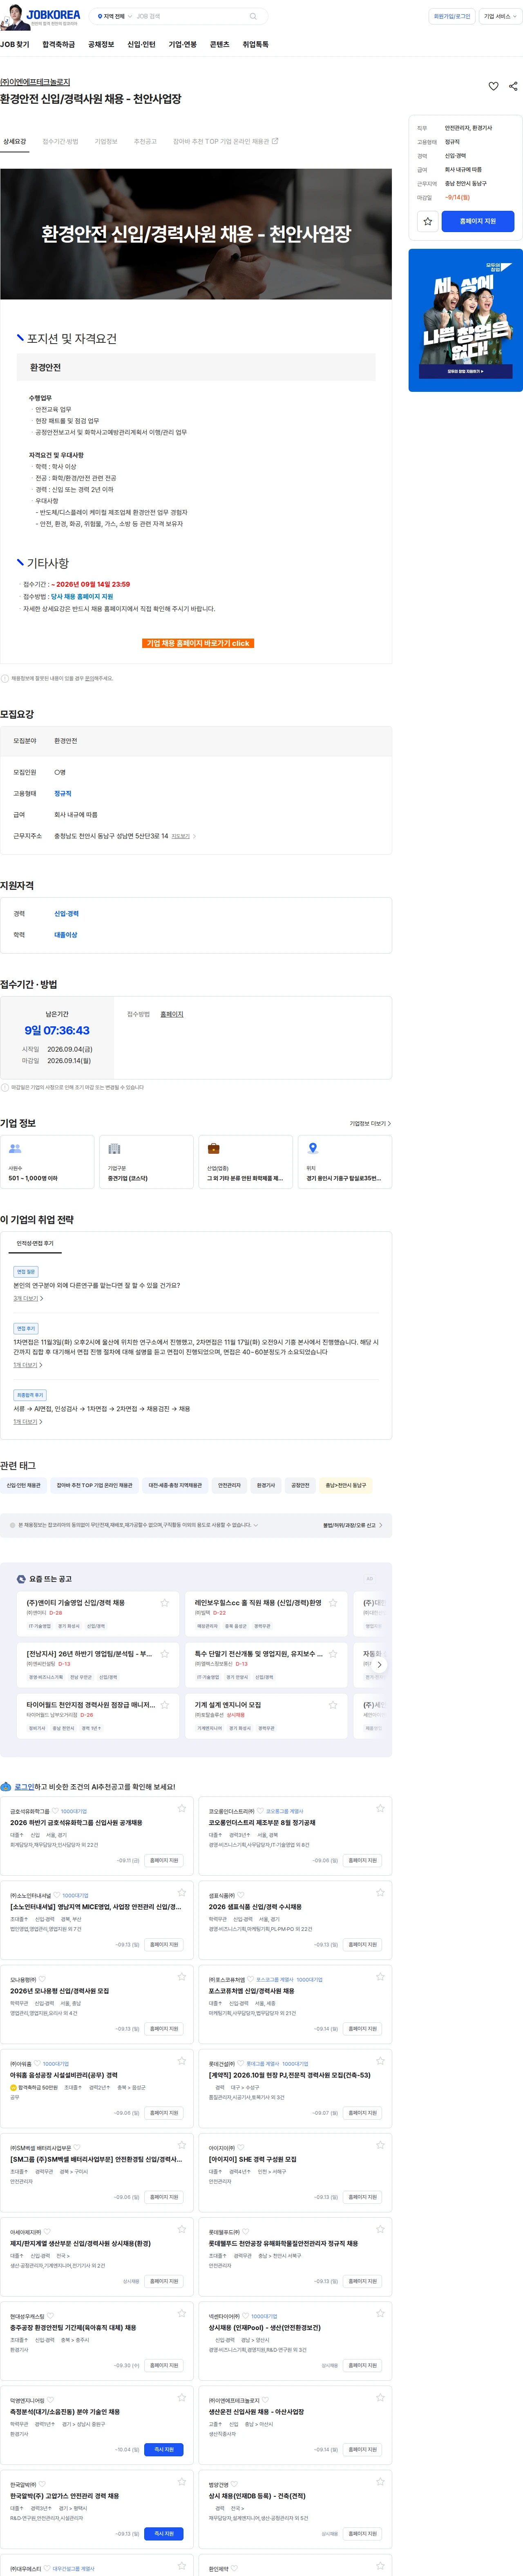Click the 충남>천안시 동남구 tag
Viewport: 523px width, 2576px height.
(x=346, y=1485)
